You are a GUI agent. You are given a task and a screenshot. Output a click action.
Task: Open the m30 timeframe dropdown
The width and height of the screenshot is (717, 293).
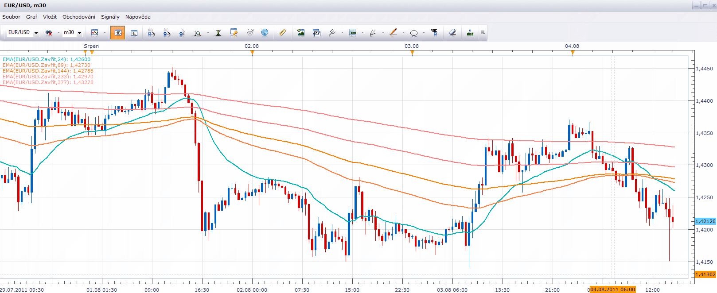[79, 33]
